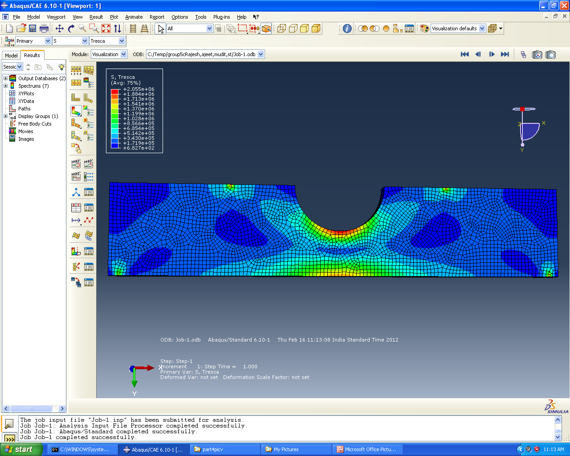Select Free Body Cuts tree item

[35, 124]
